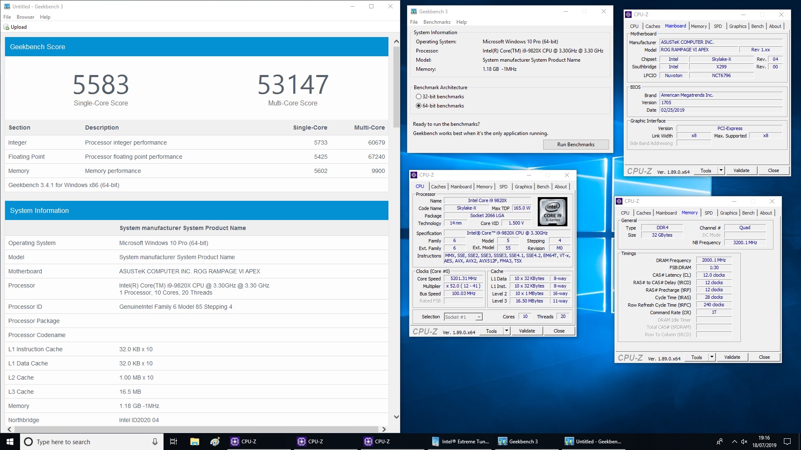Open taskbar clock showing 19:16
The width and height of the screenshot is (801, 450).
pos(764,442)
